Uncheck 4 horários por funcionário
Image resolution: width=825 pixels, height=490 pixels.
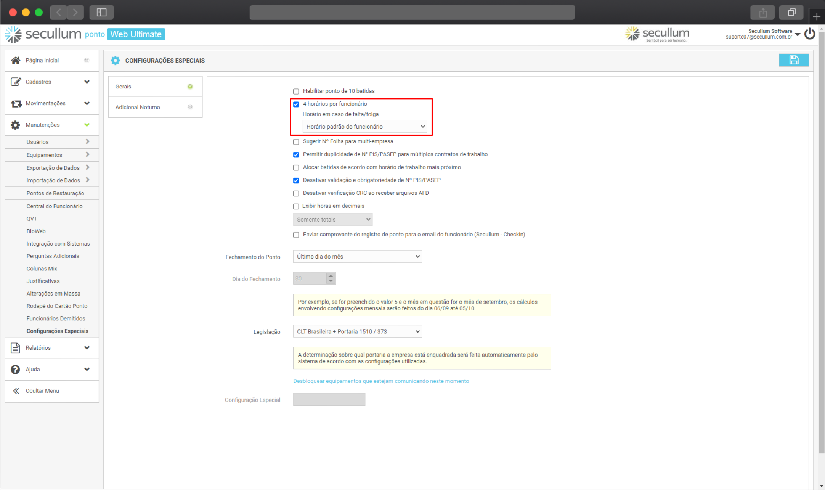point(296,104)
